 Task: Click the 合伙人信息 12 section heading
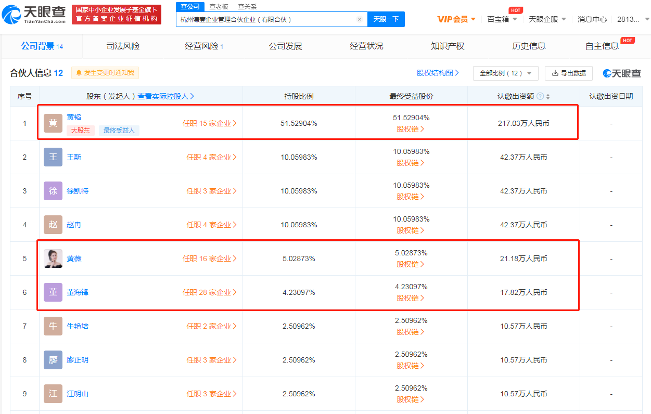36,73
